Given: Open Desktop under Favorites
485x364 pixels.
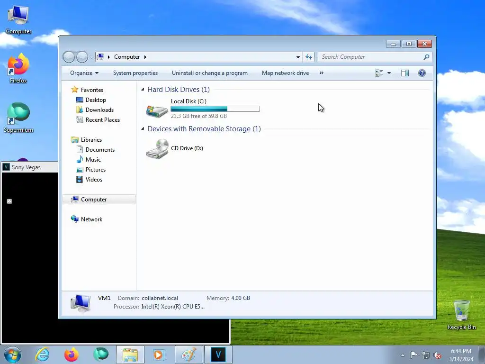Looking at the screenshot, I should [x=96, y=100].
